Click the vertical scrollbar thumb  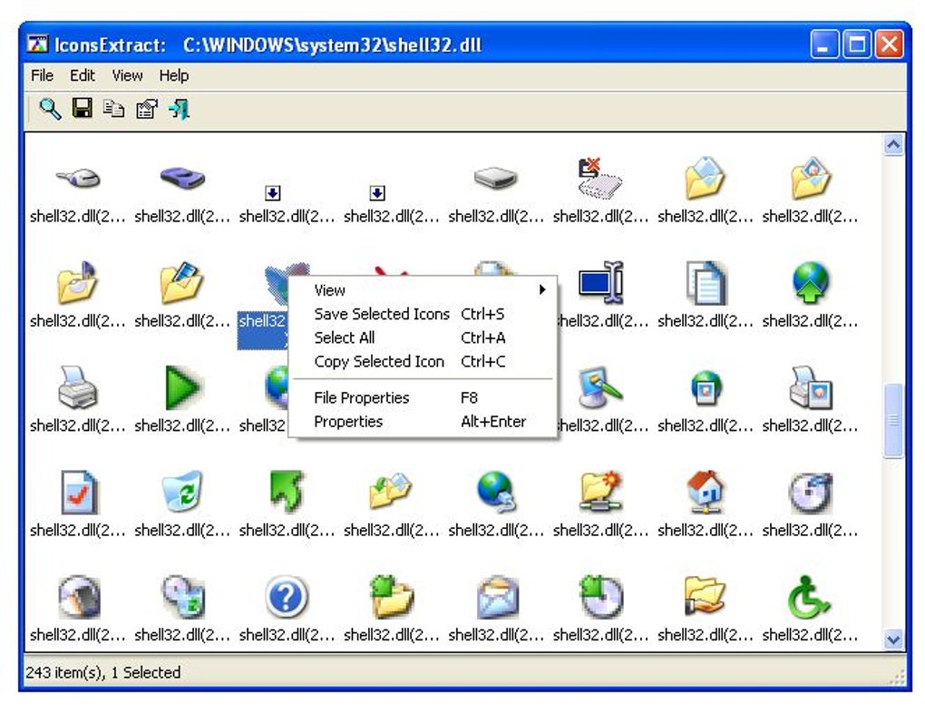pos(894,420)
